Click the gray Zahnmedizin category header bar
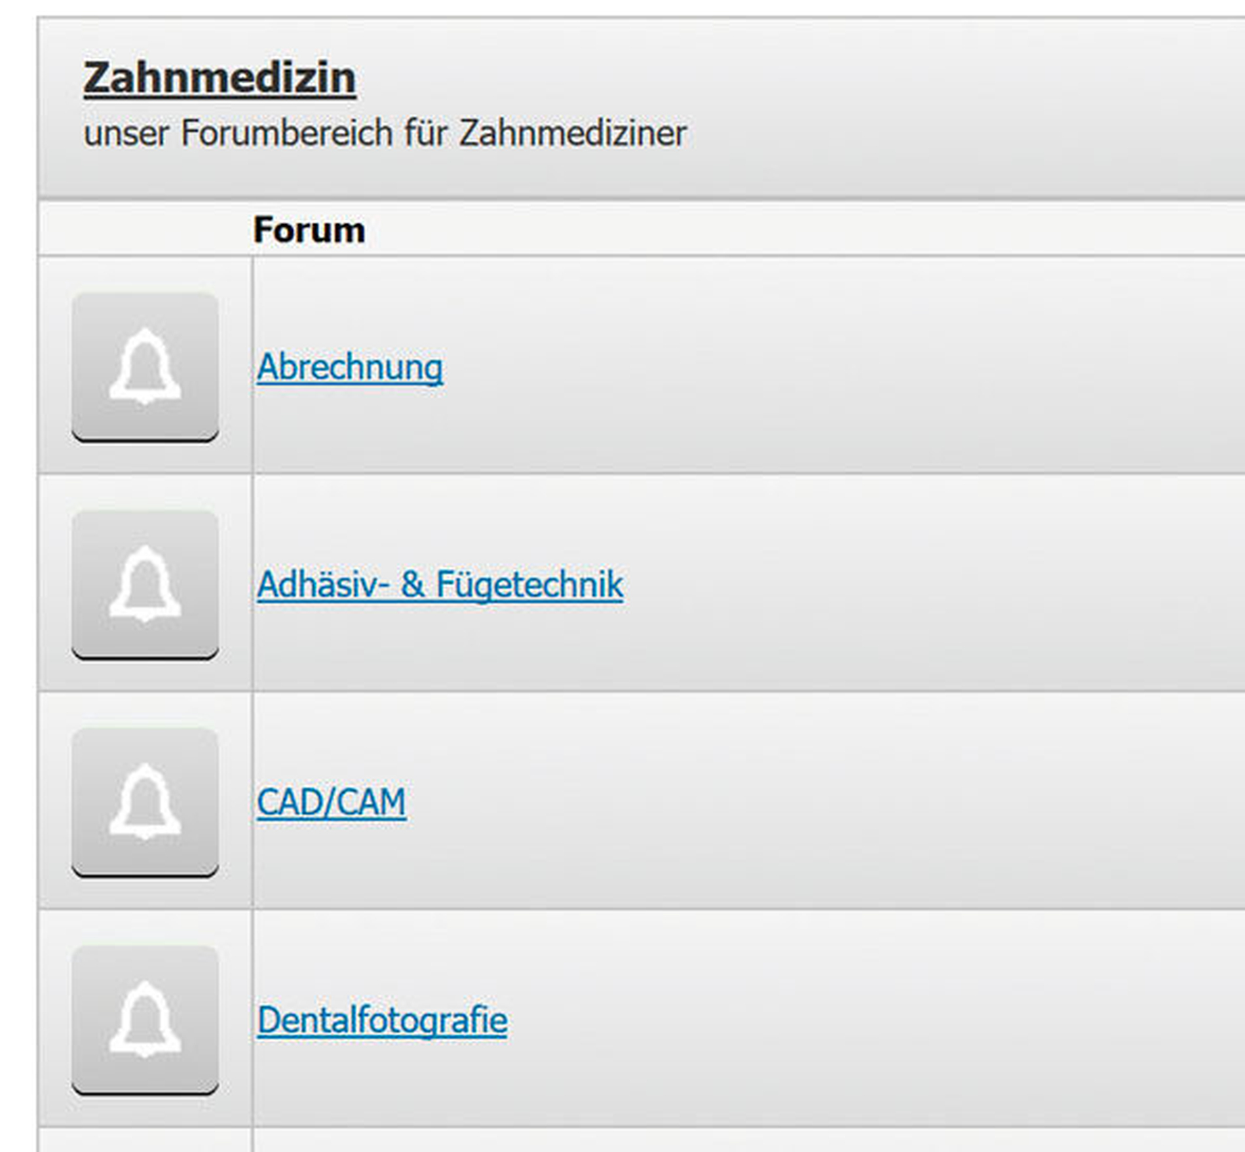1245x1152 pixels. click(917, 105)
